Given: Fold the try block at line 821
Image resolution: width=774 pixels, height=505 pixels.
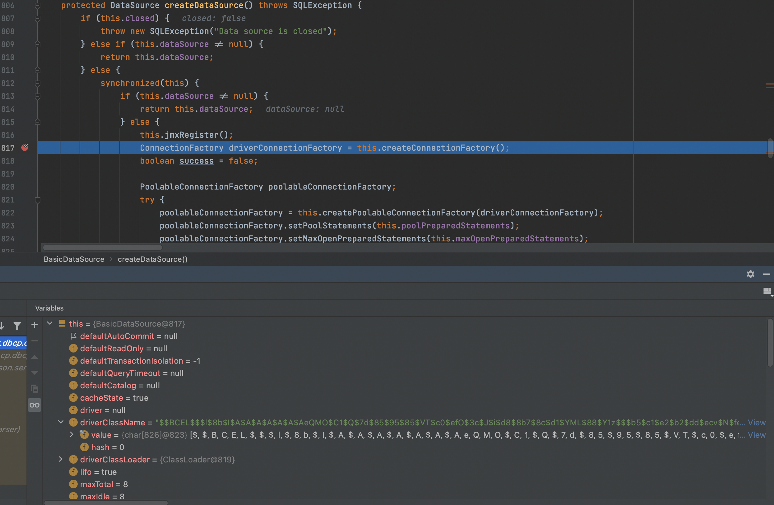Looking at the screenshot, I should [38, 200].
